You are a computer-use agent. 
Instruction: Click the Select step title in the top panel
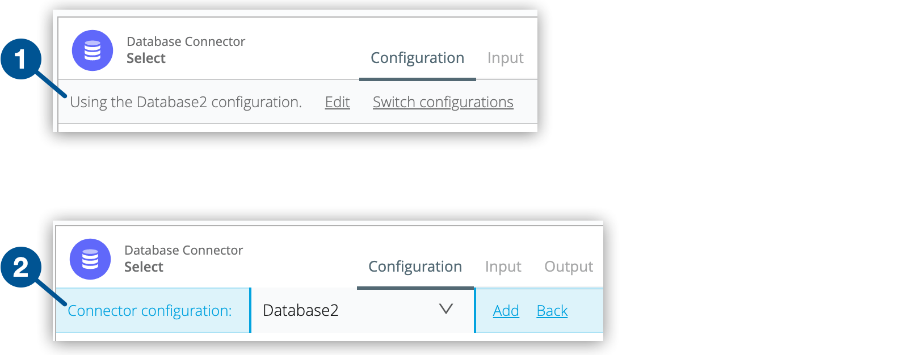[x=146, y=57]
